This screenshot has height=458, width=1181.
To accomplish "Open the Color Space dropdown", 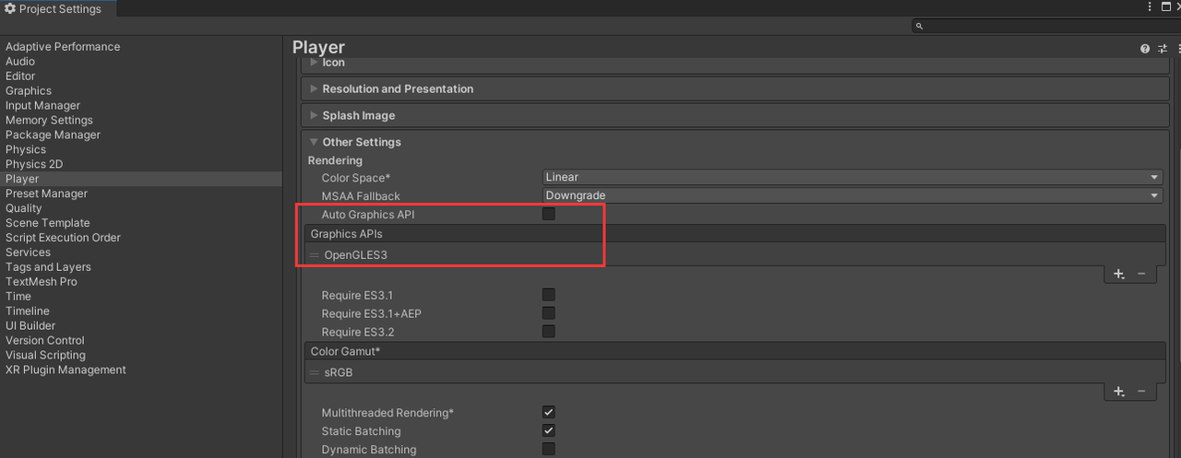I will point(852,177).
